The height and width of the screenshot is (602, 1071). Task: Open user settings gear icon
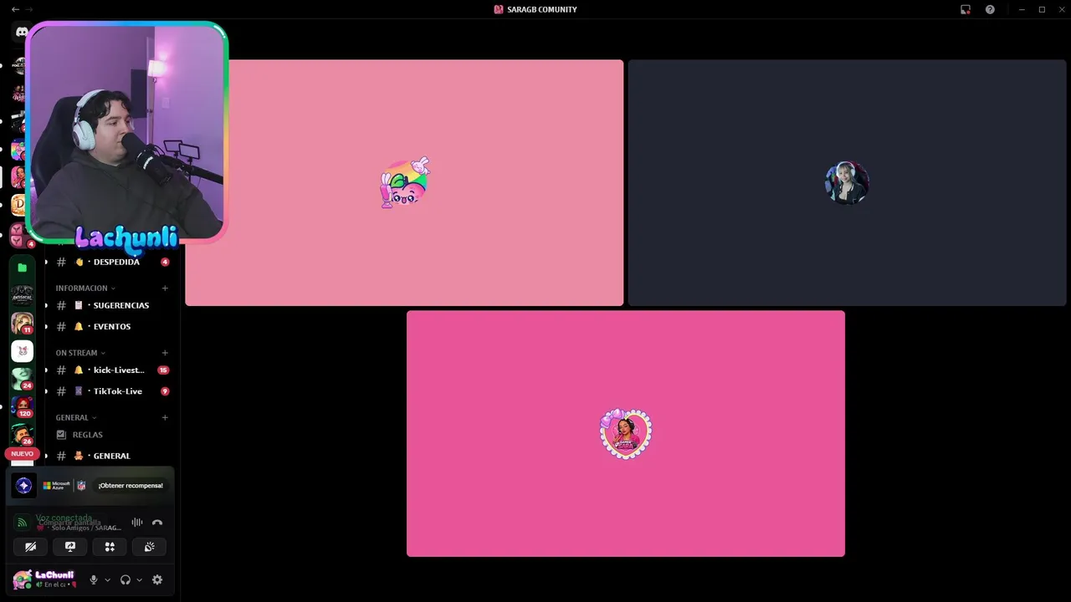click(157, 579)
